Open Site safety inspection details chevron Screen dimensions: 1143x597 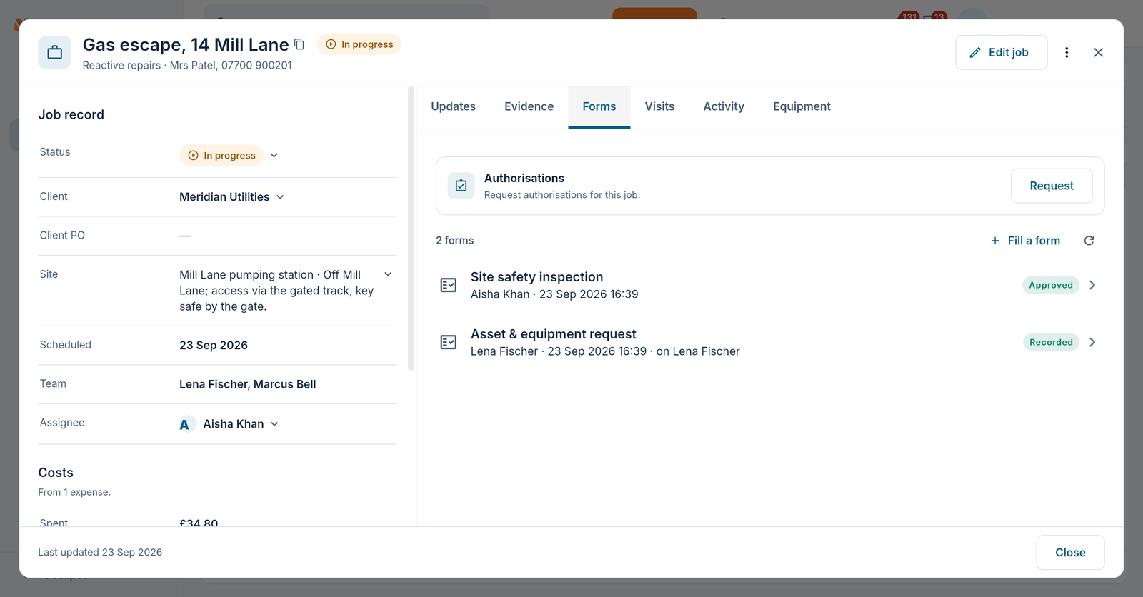click(x=1092, y=285)
